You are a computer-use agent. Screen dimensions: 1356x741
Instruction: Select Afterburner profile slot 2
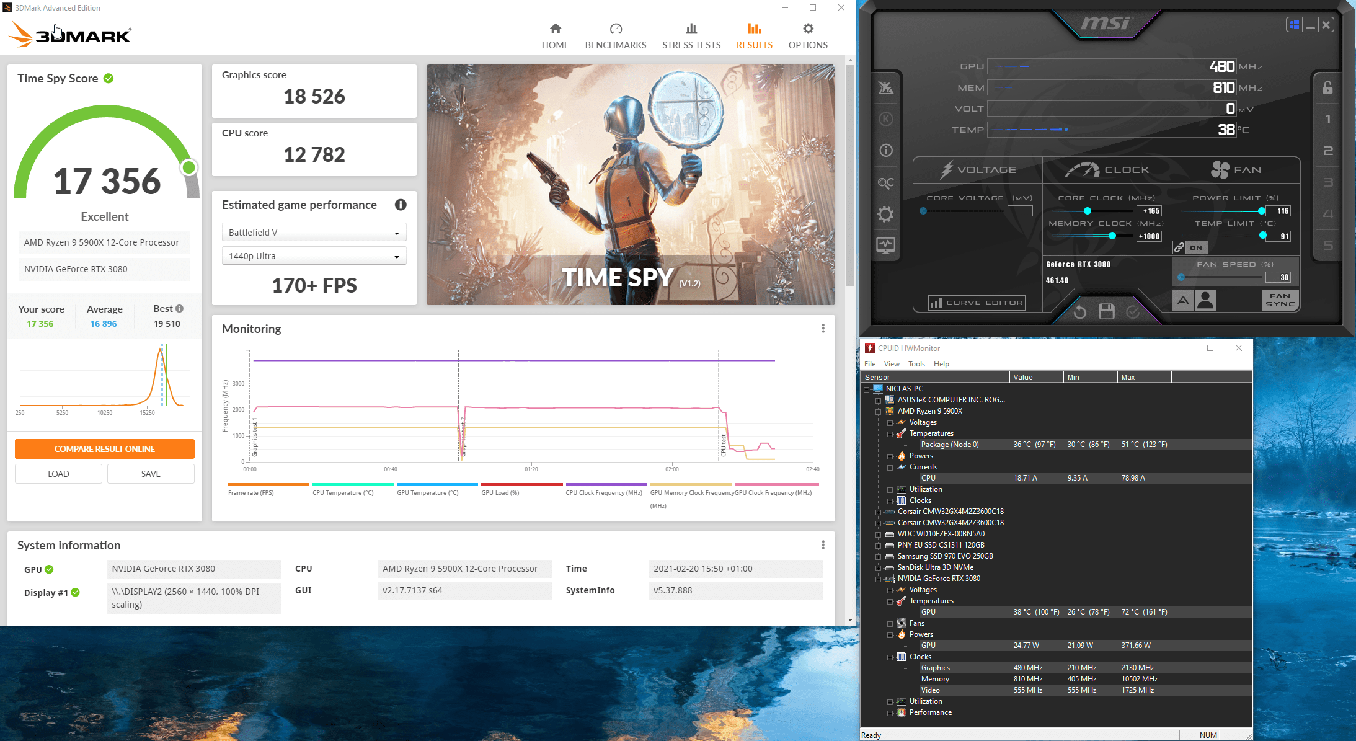[1327, 151]
